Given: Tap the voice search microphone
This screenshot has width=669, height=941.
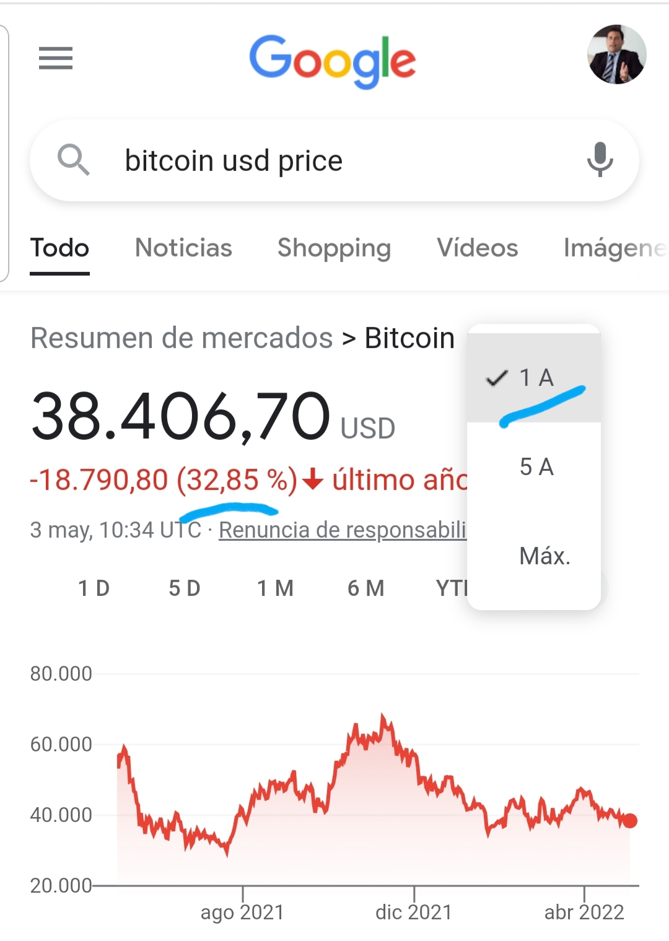Looking at the screenshot, I should click(599, 159).
